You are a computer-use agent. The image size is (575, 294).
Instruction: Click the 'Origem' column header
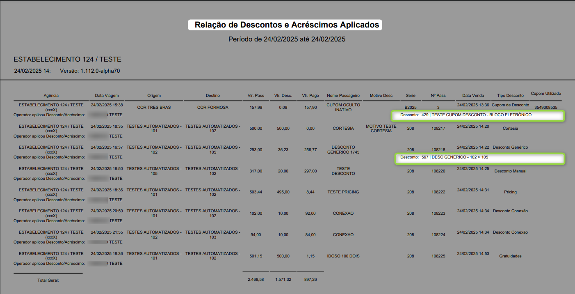click(x=154, y=96)
